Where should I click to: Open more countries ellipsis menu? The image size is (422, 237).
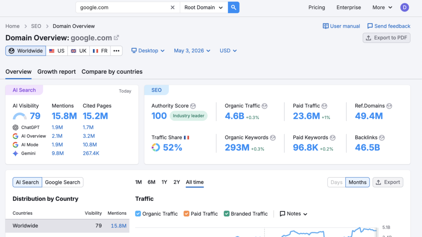coord(116,51)
